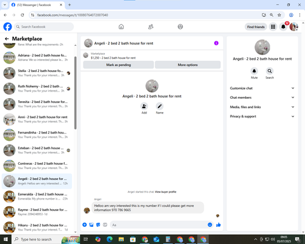Open the Groups icon in top navigation
Image resolution: width=305 pixels, height=244 pixels.
pos(180,27)
